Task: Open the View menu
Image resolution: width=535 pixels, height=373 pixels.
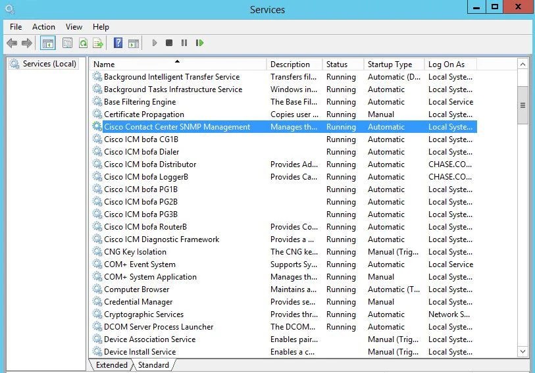Action: (74, 27)
